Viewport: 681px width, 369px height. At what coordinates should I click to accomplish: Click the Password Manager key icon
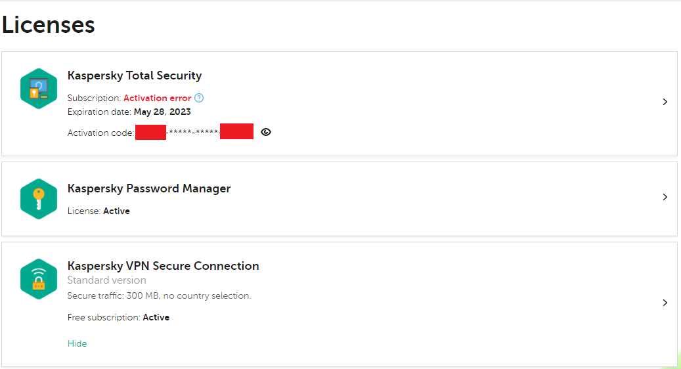(x=39, y=198)
